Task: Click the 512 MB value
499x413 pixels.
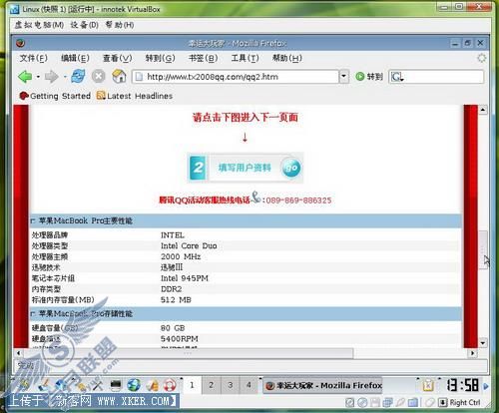Action: (176, 300)
